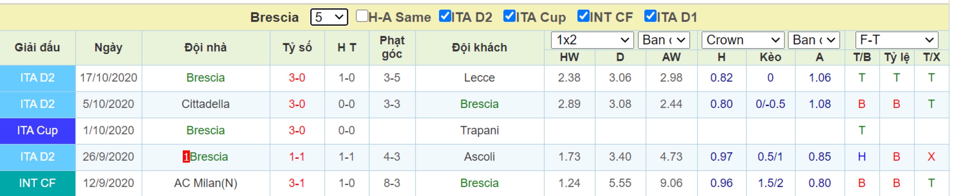Select the ITA Cup league cell
The width and height of the screenshot is (954, 196).
pos(37,131)
